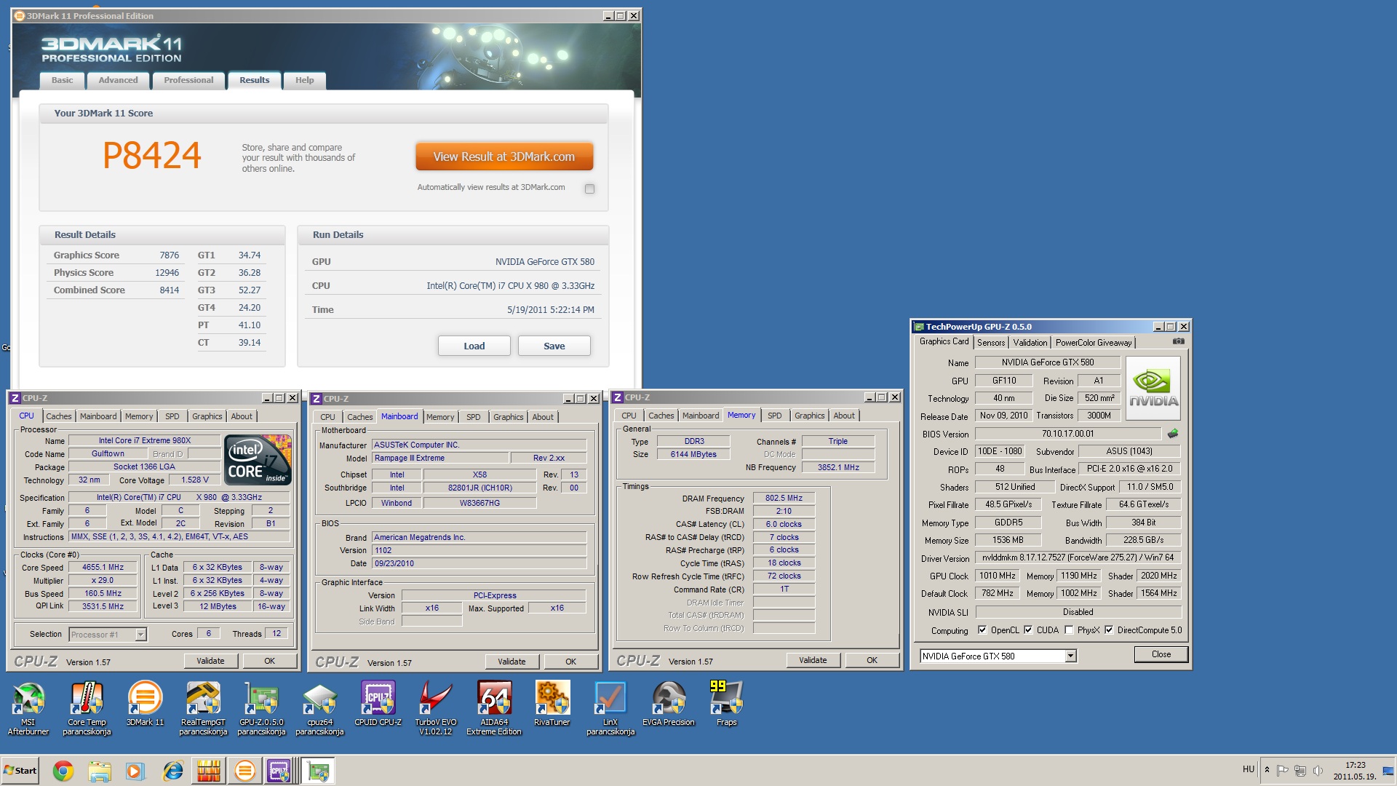This screenshot has height=786, width=1397.
Task: Expand Processor #1 selection dropdown
Action: coord(140,635)
